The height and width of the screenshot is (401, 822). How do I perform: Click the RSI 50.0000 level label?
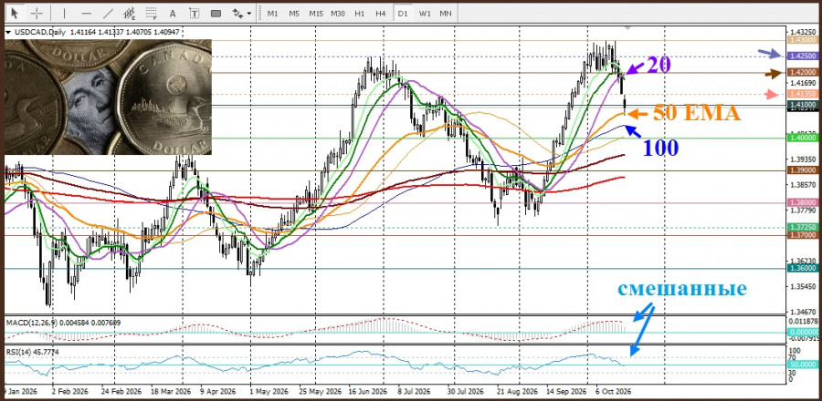(803, 364)
